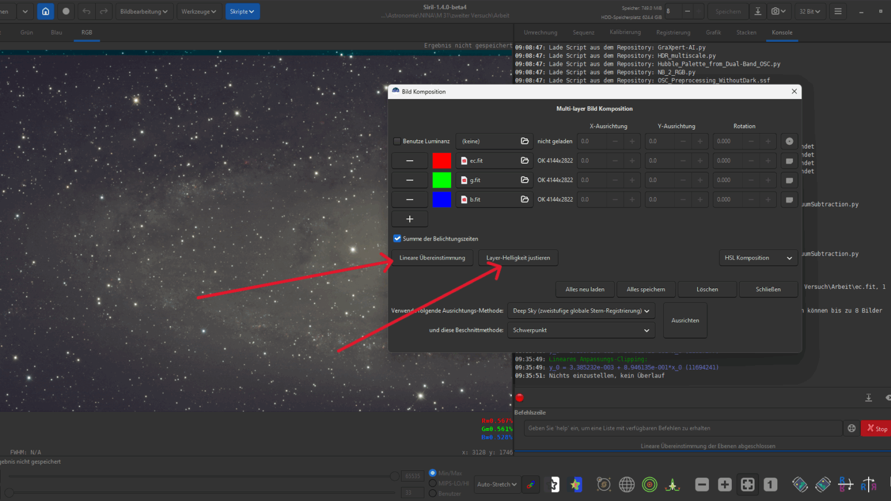Click the chain link channels icon
The width and height of the screenshot is (891, 501).
pyautogui.click(x=530, y=484)
